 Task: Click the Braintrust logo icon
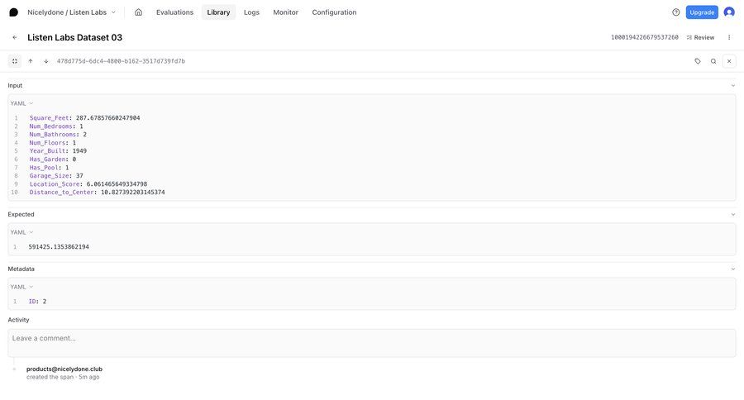point(14,12)
